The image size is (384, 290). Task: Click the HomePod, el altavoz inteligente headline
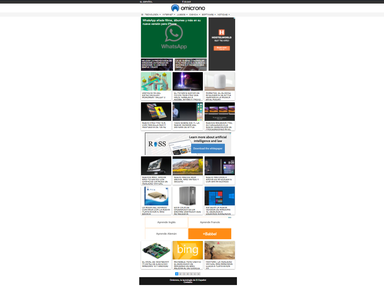[218, 96]
